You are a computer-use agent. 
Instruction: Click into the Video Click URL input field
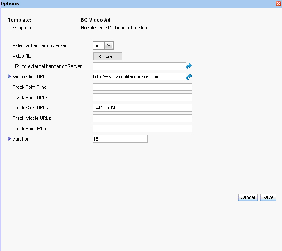click(x=139, y=77)
